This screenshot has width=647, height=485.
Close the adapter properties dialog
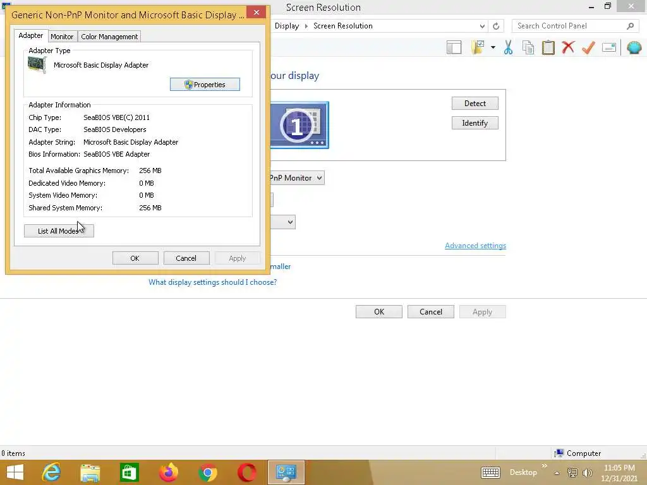click(x=257, y=13)
